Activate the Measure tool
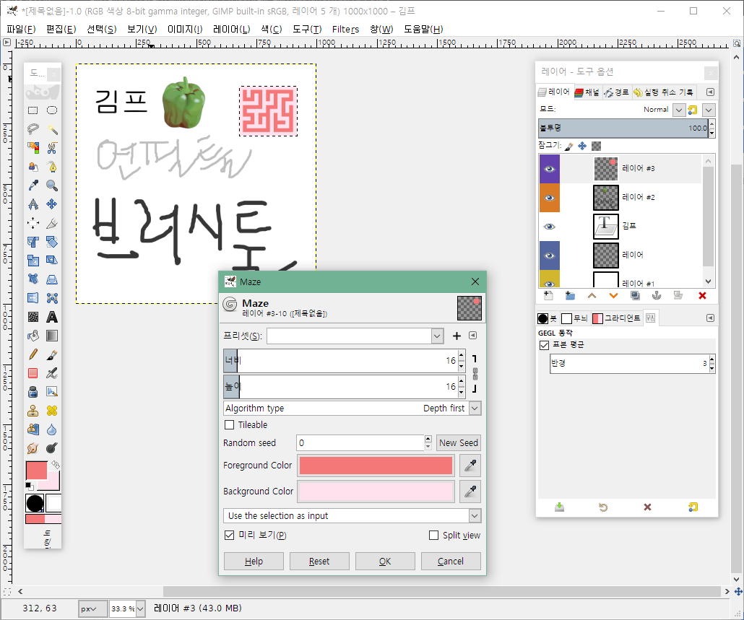The image size is (744, 620). coord(33,204)
